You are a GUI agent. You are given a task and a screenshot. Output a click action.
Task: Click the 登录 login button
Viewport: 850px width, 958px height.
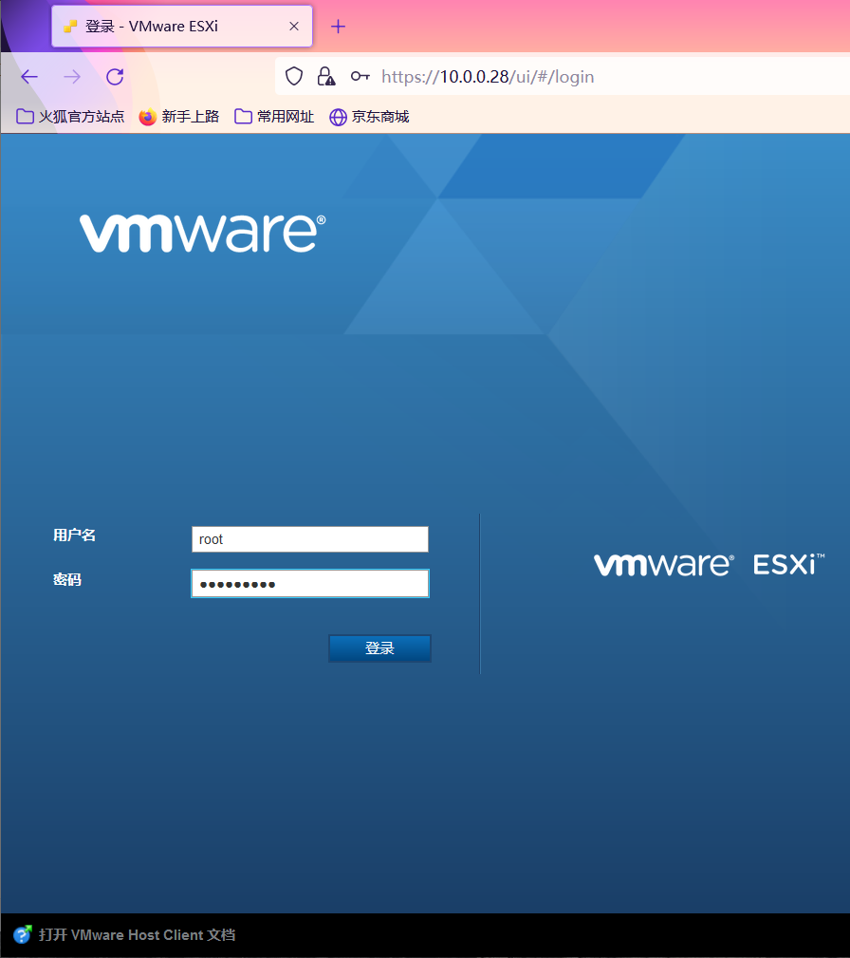pos(379,648)
